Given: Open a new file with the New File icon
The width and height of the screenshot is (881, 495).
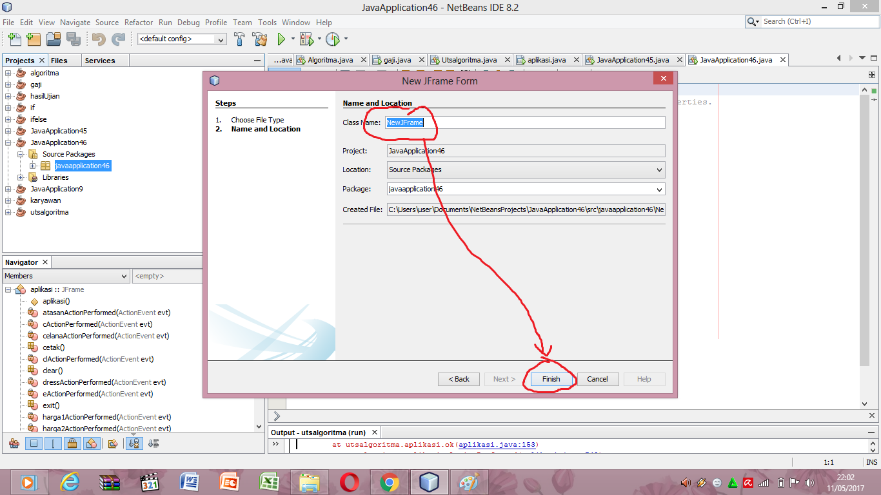Looking at the screenshot, I should [x=14, y=39].
